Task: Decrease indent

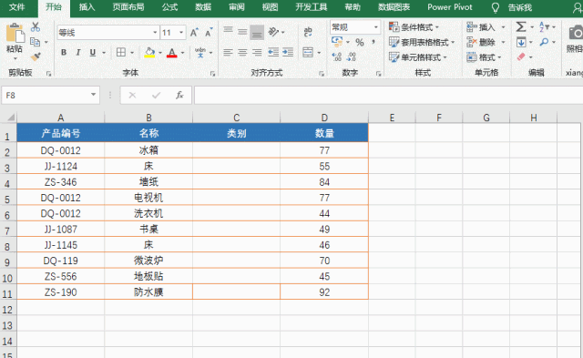Action: 273,53
